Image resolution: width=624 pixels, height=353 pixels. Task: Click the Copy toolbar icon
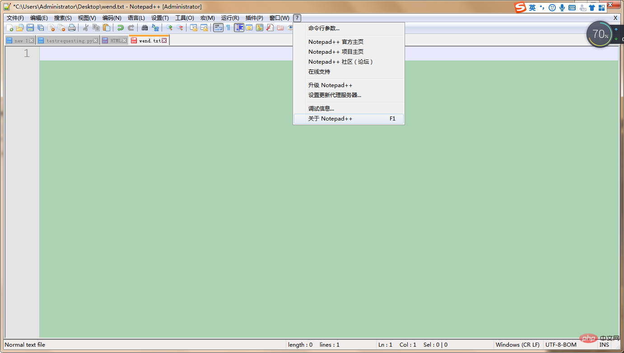click(x=96, y=28)
